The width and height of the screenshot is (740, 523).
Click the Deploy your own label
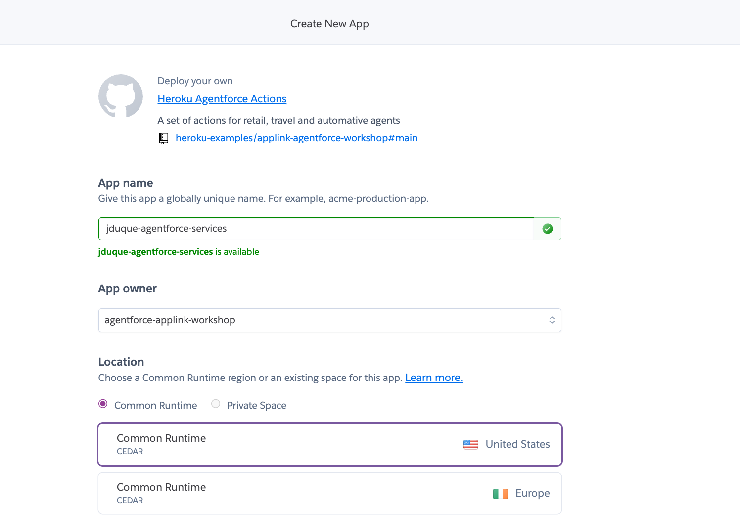(195, 81)
